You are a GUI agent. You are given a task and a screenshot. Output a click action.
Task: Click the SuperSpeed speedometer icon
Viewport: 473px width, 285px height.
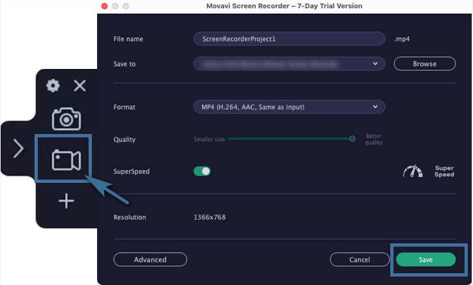[x=413, y=171]
